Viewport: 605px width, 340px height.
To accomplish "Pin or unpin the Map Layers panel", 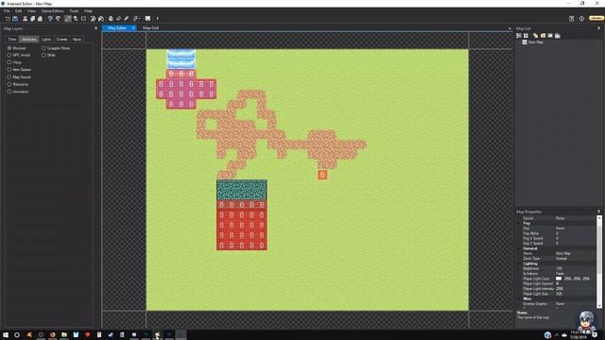I will [x=95, y=28].
